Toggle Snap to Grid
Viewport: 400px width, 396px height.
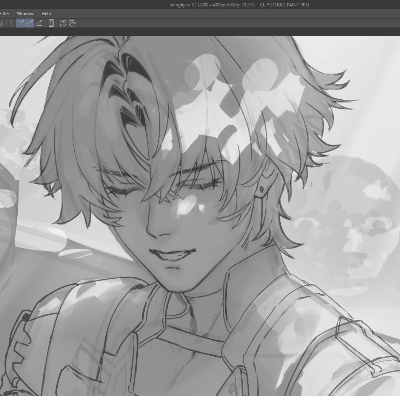pos(39,23)
